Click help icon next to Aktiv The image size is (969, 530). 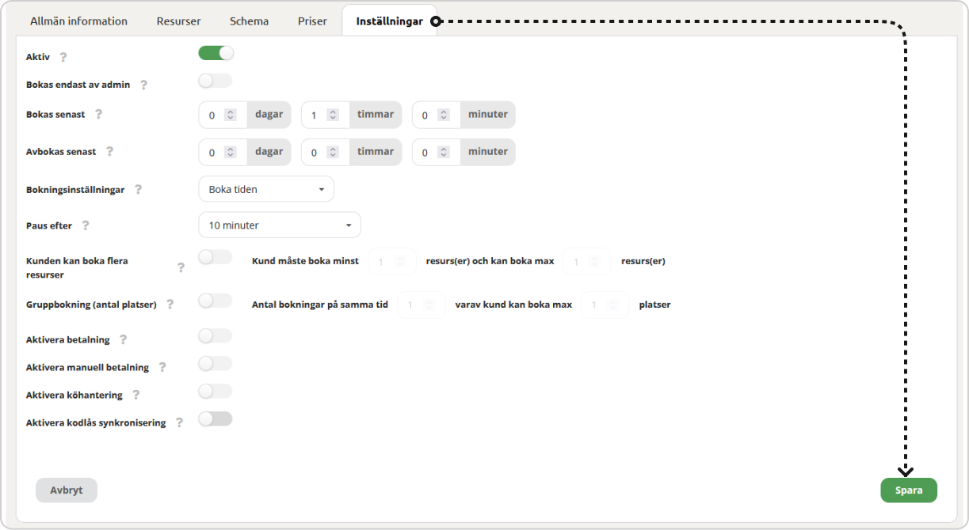63,57
